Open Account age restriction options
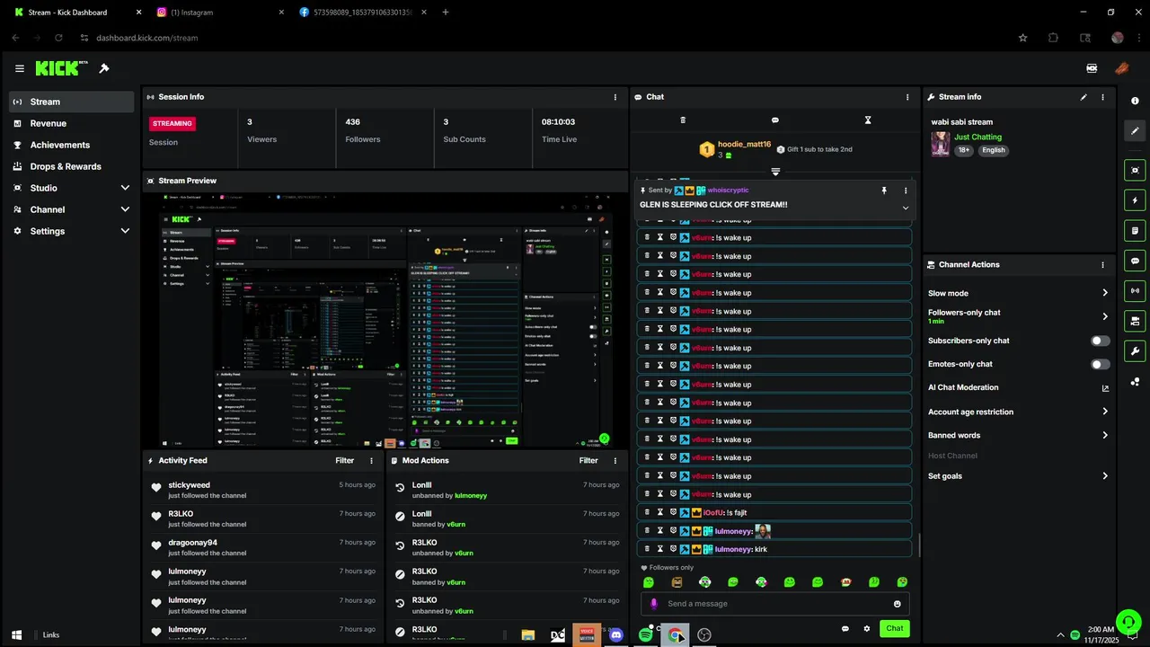Screen dimensions: 1150x647 (x=1018, y=412)
